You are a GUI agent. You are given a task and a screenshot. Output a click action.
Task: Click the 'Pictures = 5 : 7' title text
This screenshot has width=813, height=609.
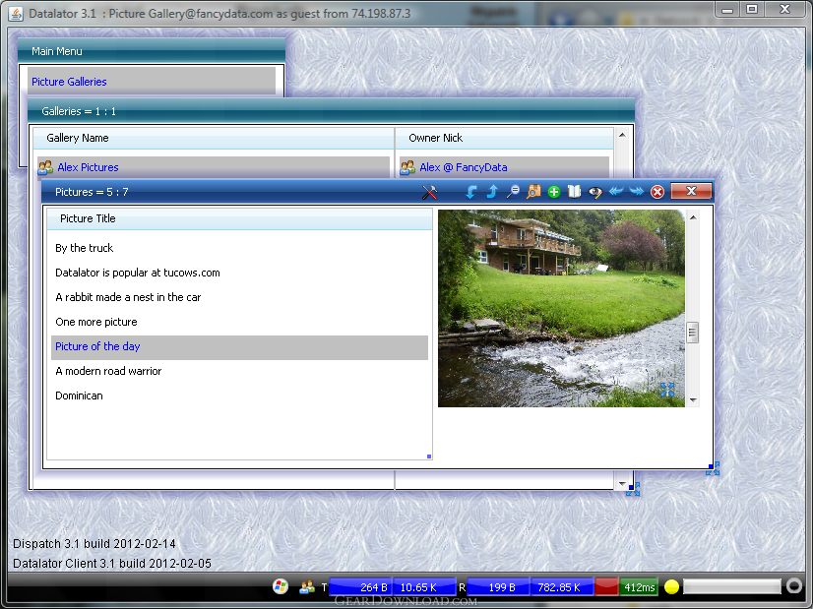pos(92,192)
